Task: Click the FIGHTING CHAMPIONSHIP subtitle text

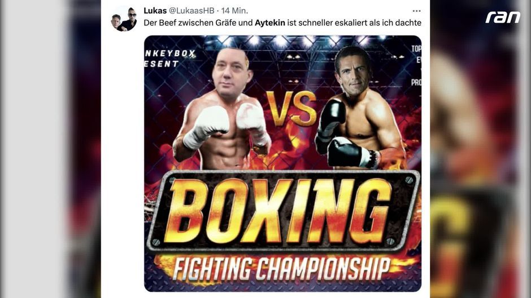Action: (281, 269)
